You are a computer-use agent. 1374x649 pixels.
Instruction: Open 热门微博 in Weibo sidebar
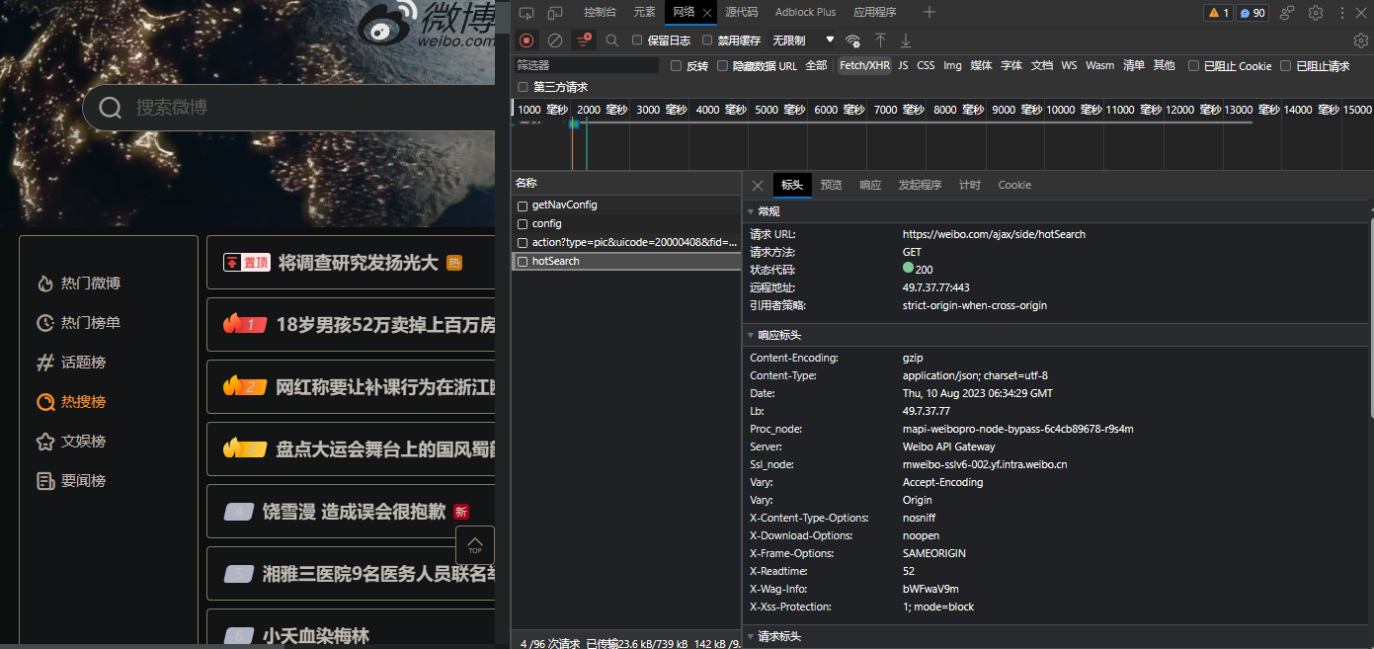click(78, 284)
